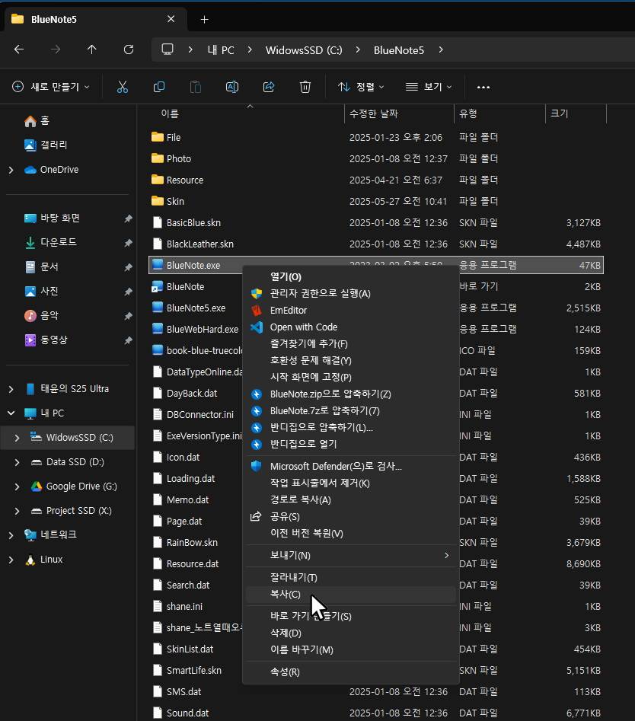Click 복사(C) in the context menu
Viewport: 635px width, 721px height.
tap(350, 595)
